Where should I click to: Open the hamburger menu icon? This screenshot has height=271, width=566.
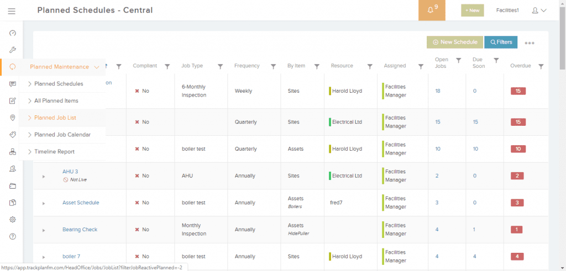tap(12, 11)
